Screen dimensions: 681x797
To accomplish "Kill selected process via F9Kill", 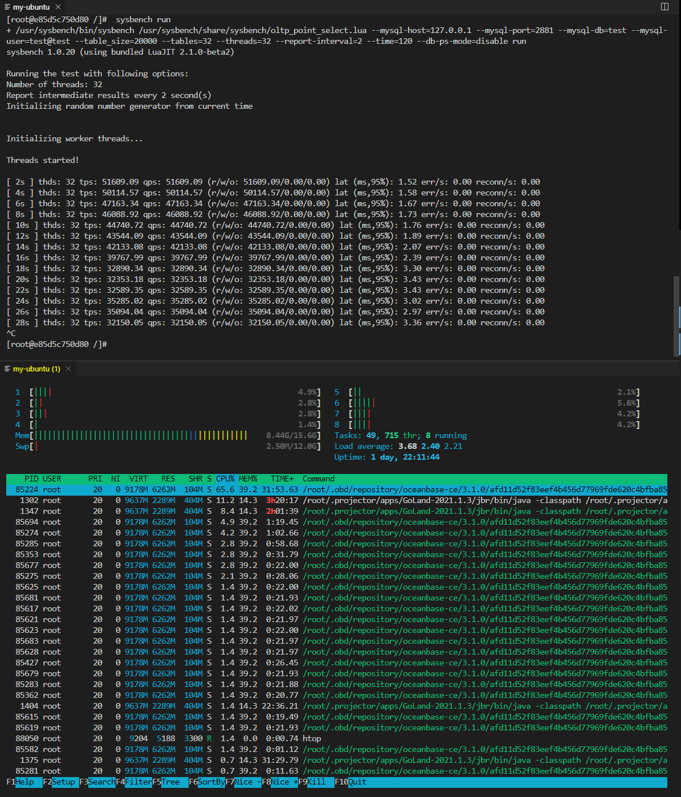I will (313, 782).
